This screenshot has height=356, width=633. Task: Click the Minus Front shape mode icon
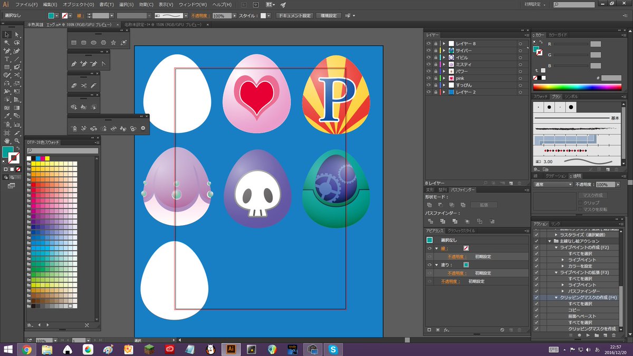[440, 205]
